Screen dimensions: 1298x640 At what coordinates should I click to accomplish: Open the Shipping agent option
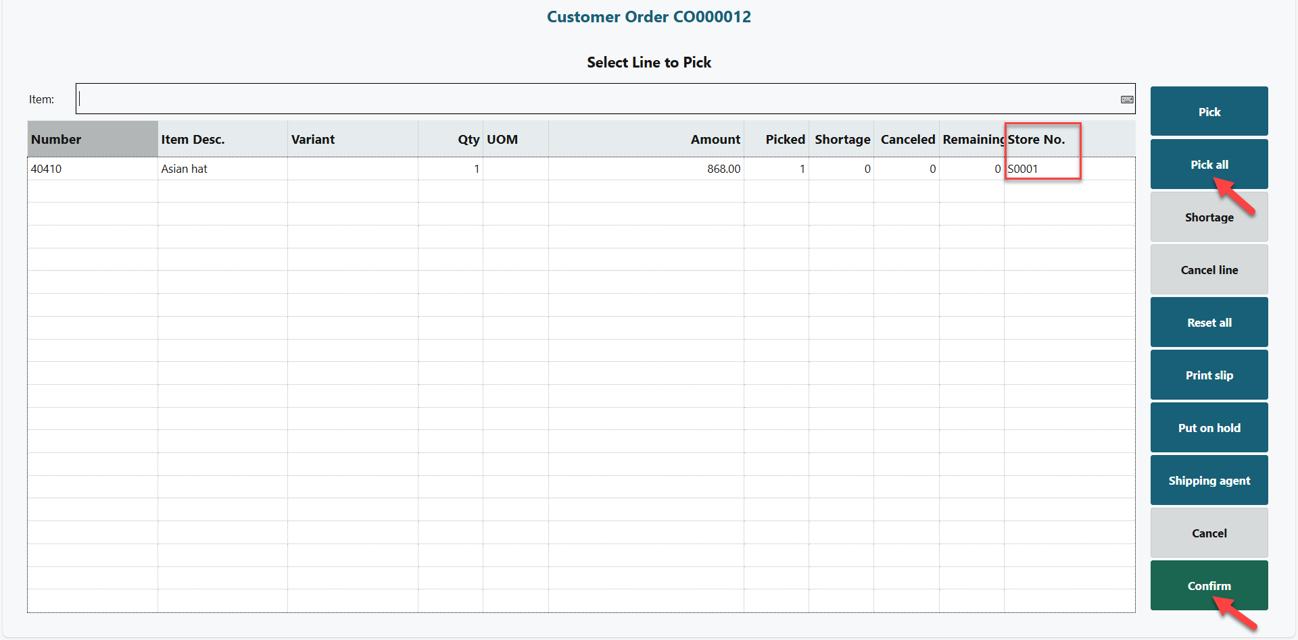click(1208, 481)
